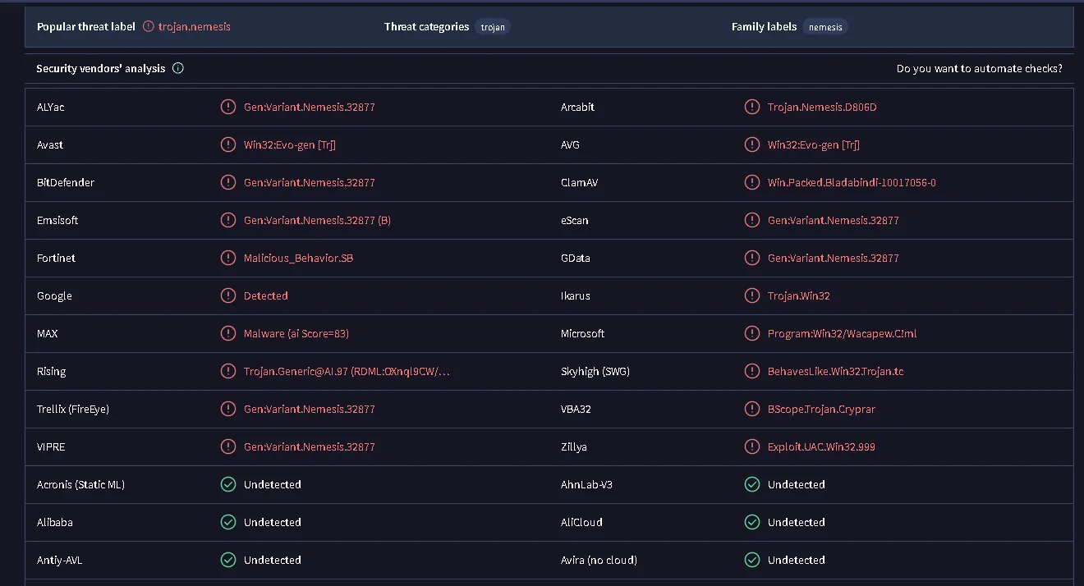Image resolution: width=1084 pixels, height=586 pixels.
Task: Click alert icon in Google row
Action: point(228,295)
